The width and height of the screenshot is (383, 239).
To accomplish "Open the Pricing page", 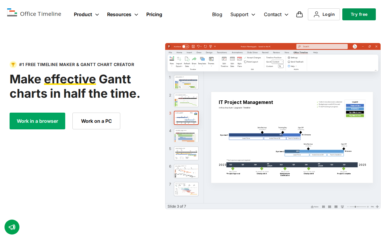I will coord(154,14).
